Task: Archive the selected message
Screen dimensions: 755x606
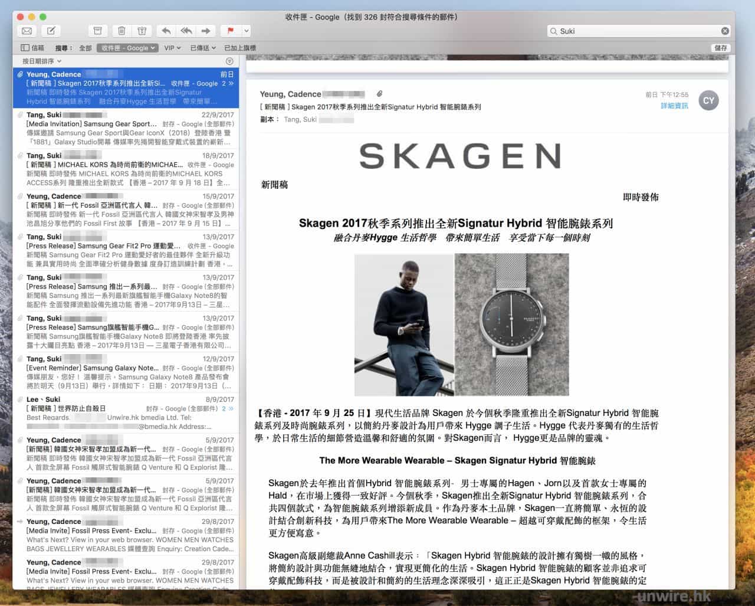Action: (x=98, y=31)
